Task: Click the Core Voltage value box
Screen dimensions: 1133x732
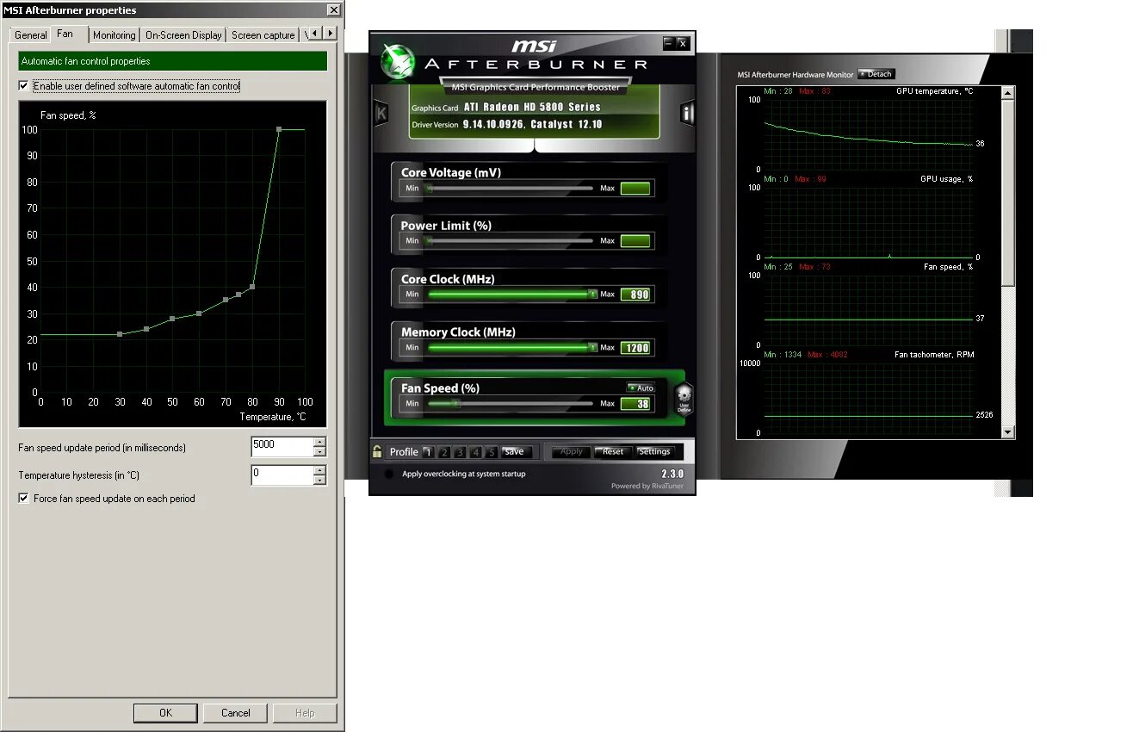Action: (635, 189)
